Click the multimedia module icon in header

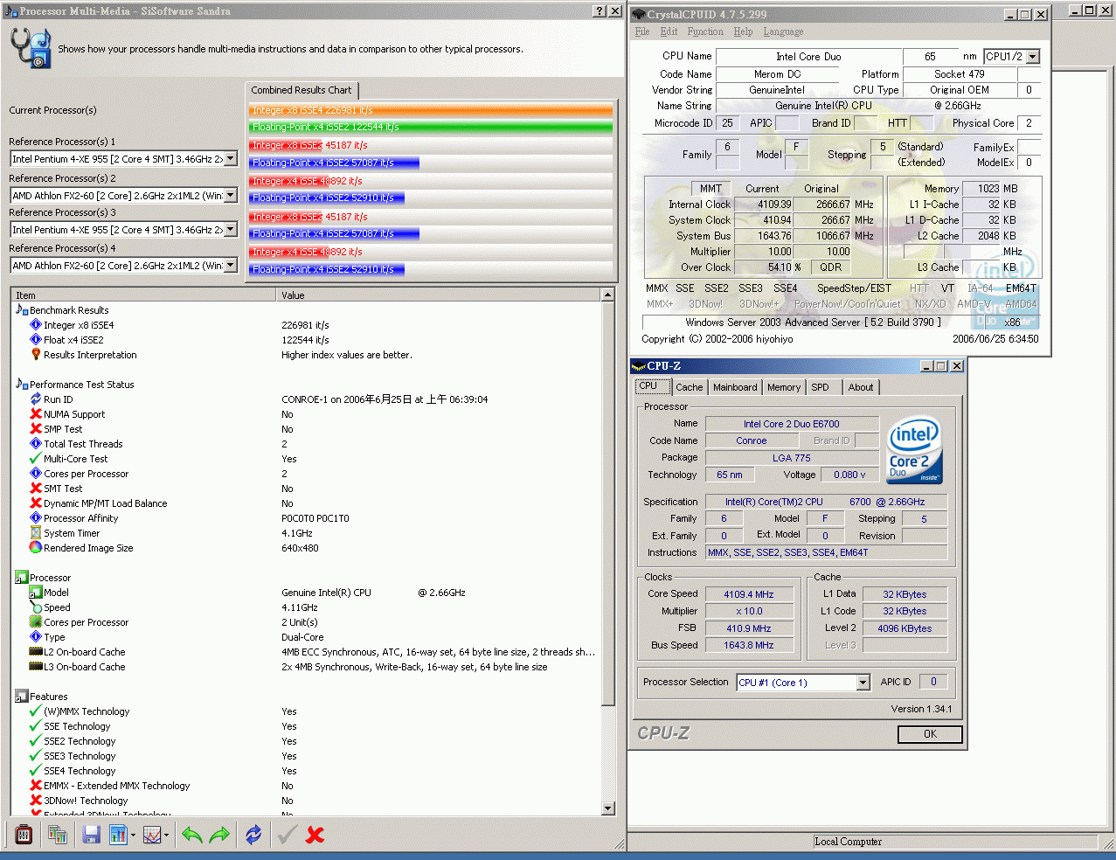[31, 47]
